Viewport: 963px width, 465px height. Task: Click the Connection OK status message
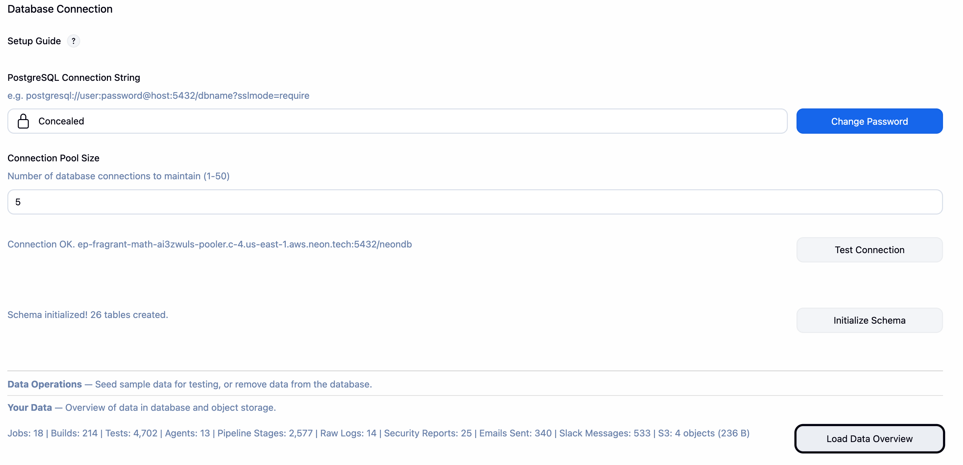pyautogui.click(x=209, y=244)
